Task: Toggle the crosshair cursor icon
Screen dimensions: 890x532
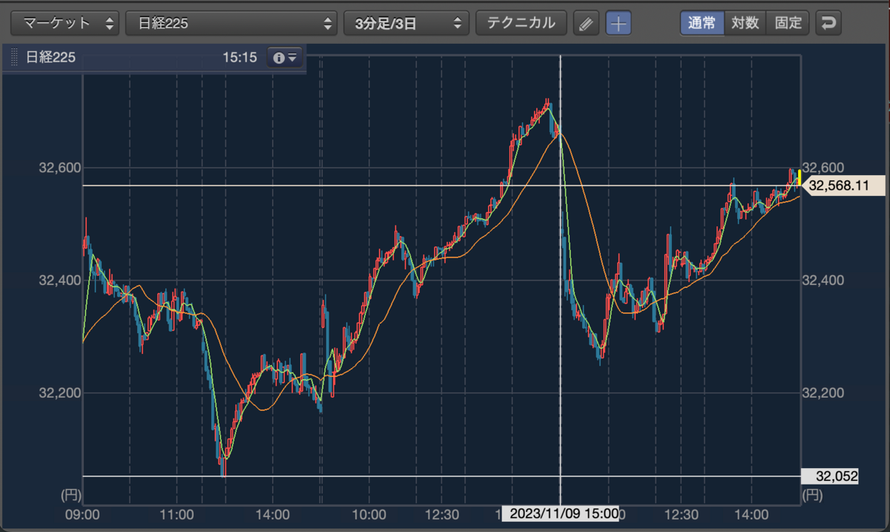Action: coord(619,23)
